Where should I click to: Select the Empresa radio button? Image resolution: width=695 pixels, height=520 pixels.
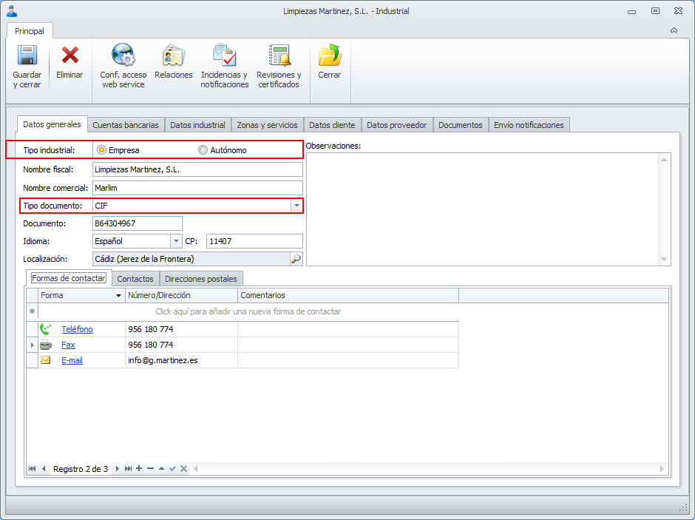pos(101,150)
